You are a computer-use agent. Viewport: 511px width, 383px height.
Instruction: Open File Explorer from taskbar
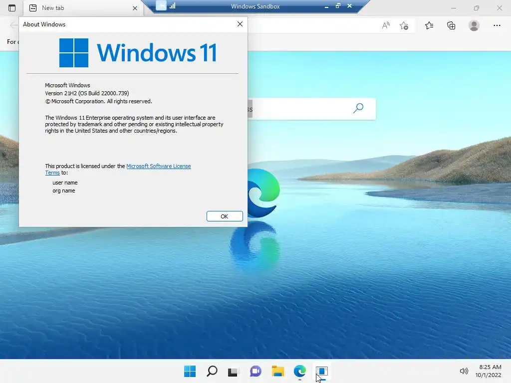pos(277,371)
